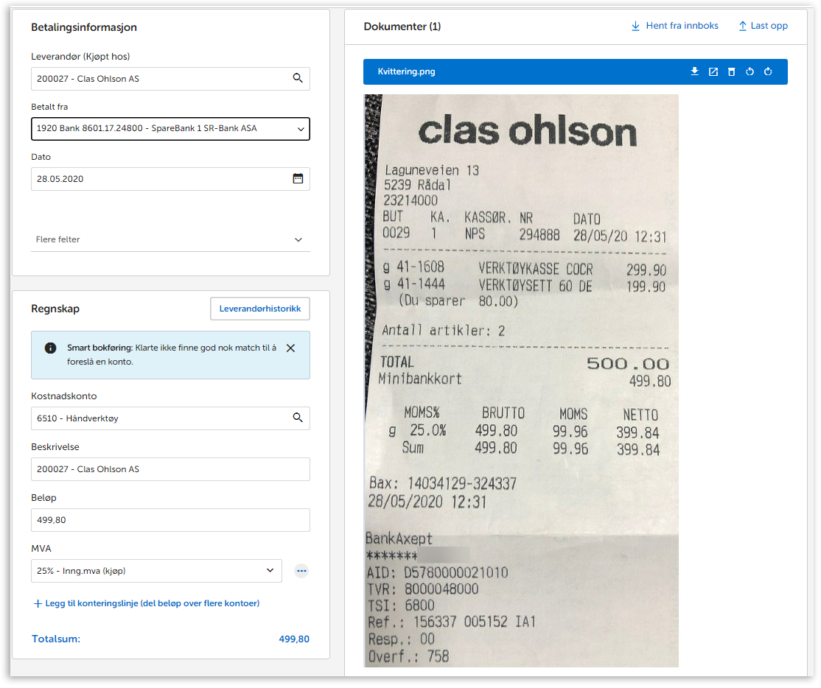Click the search icon in Leverandør field
Viewport: 821px width, 688px height.
pos(298,78)
